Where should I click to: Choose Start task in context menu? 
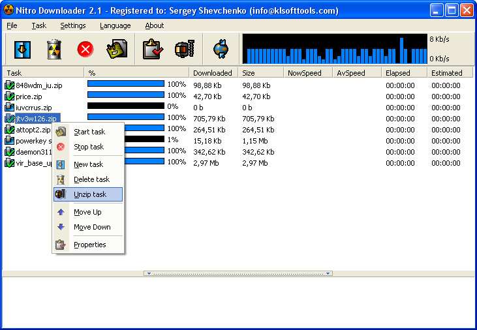(x=88, y=132)
